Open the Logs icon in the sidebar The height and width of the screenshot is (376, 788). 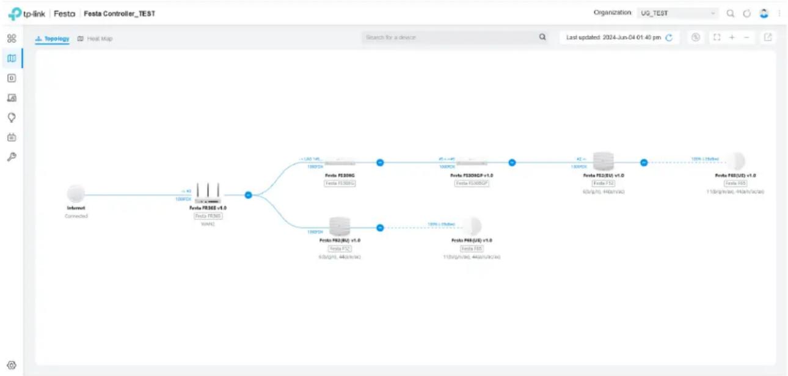click(x=12, y=138)
